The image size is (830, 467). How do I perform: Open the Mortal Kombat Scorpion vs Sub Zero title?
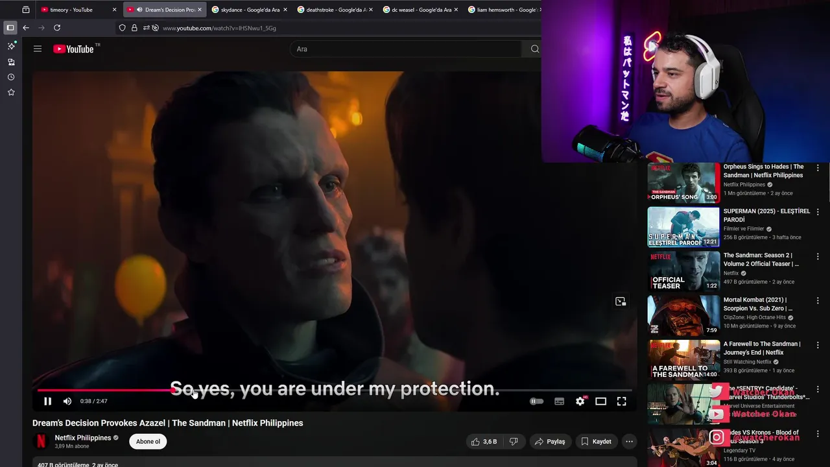[758, 304]
